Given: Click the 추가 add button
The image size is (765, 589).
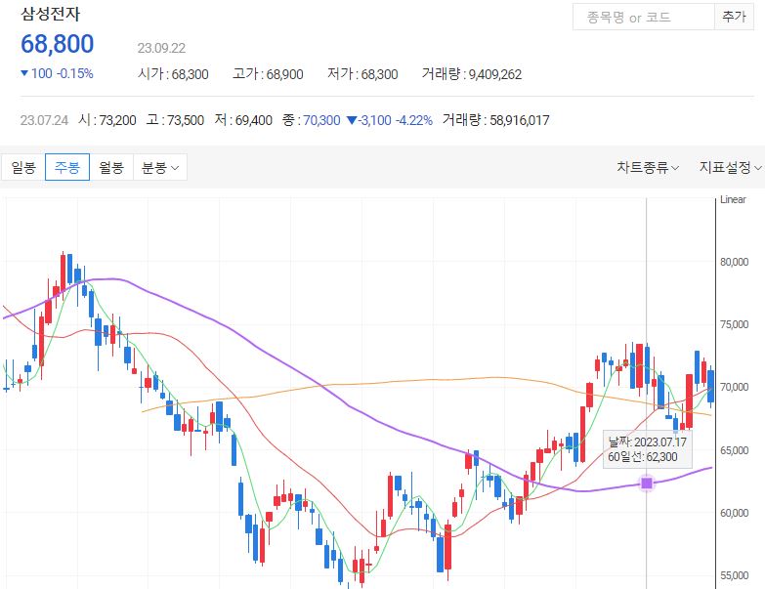Looking at the screenshot, I should click(734, 17).
